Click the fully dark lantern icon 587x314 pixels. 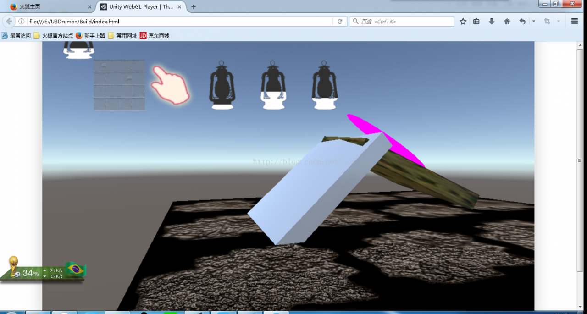click(222, 85)
